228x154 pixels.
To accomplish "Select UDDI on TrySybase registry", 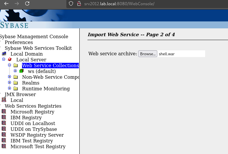I will pyautogui.click(x=34, y=129).
